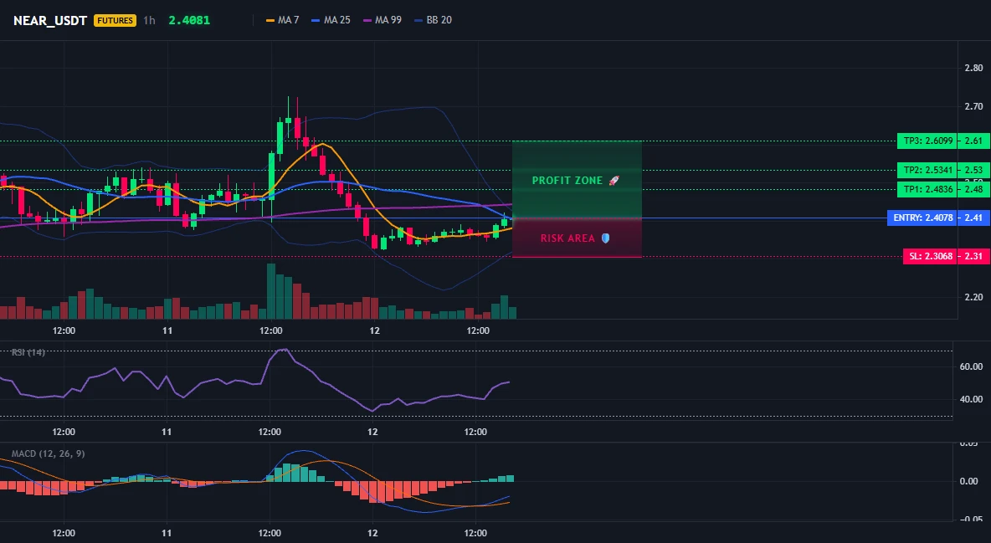
Task: Click the 2.70 price axis label
Action: point(974,107)
